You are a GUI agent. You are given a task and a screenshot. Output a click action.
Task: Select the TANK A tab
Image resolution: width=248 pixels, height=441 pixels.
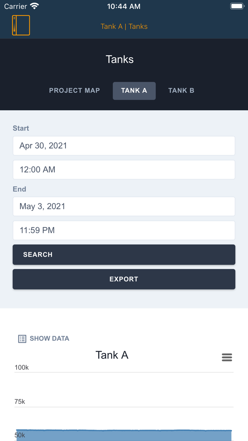[134, 90]
